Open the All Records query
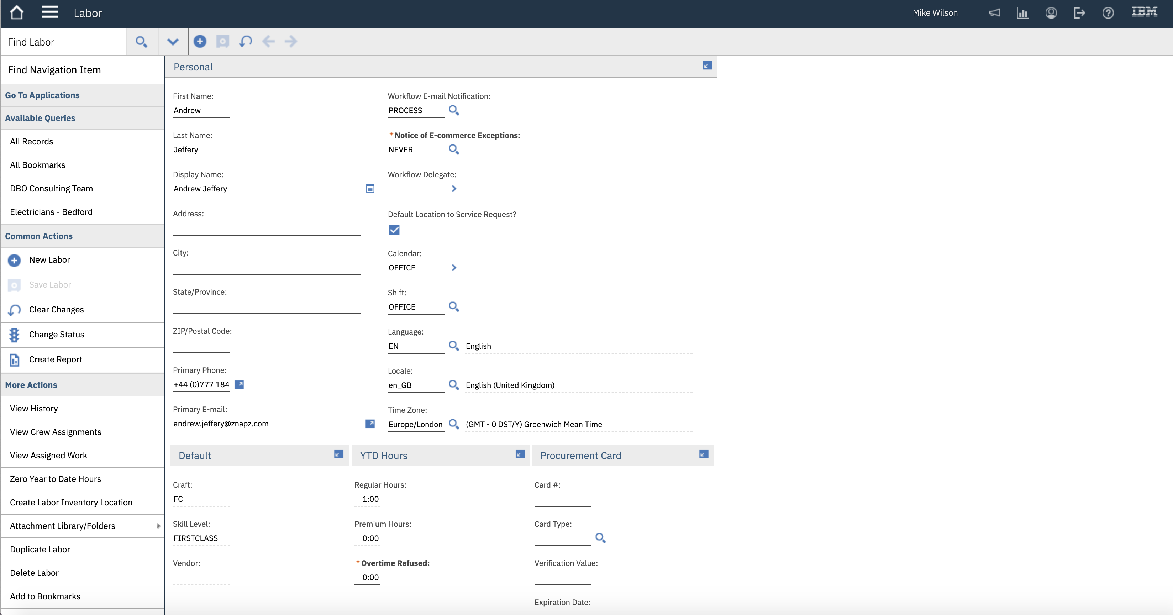Viewport: 1173px width, 615px height. [31, 141]
